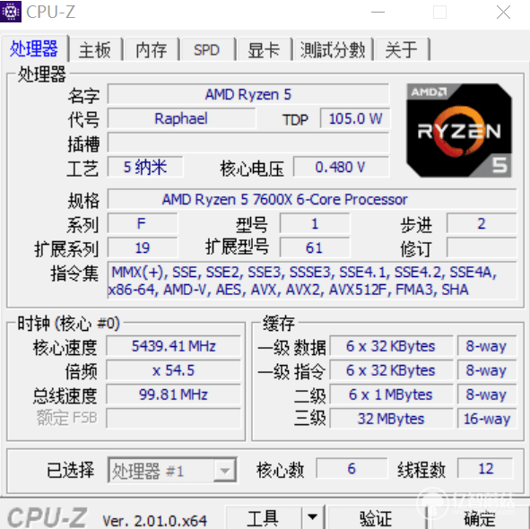Expand the 工具 button dropdown arrow

pyautogui.click(x=313, y=517)
